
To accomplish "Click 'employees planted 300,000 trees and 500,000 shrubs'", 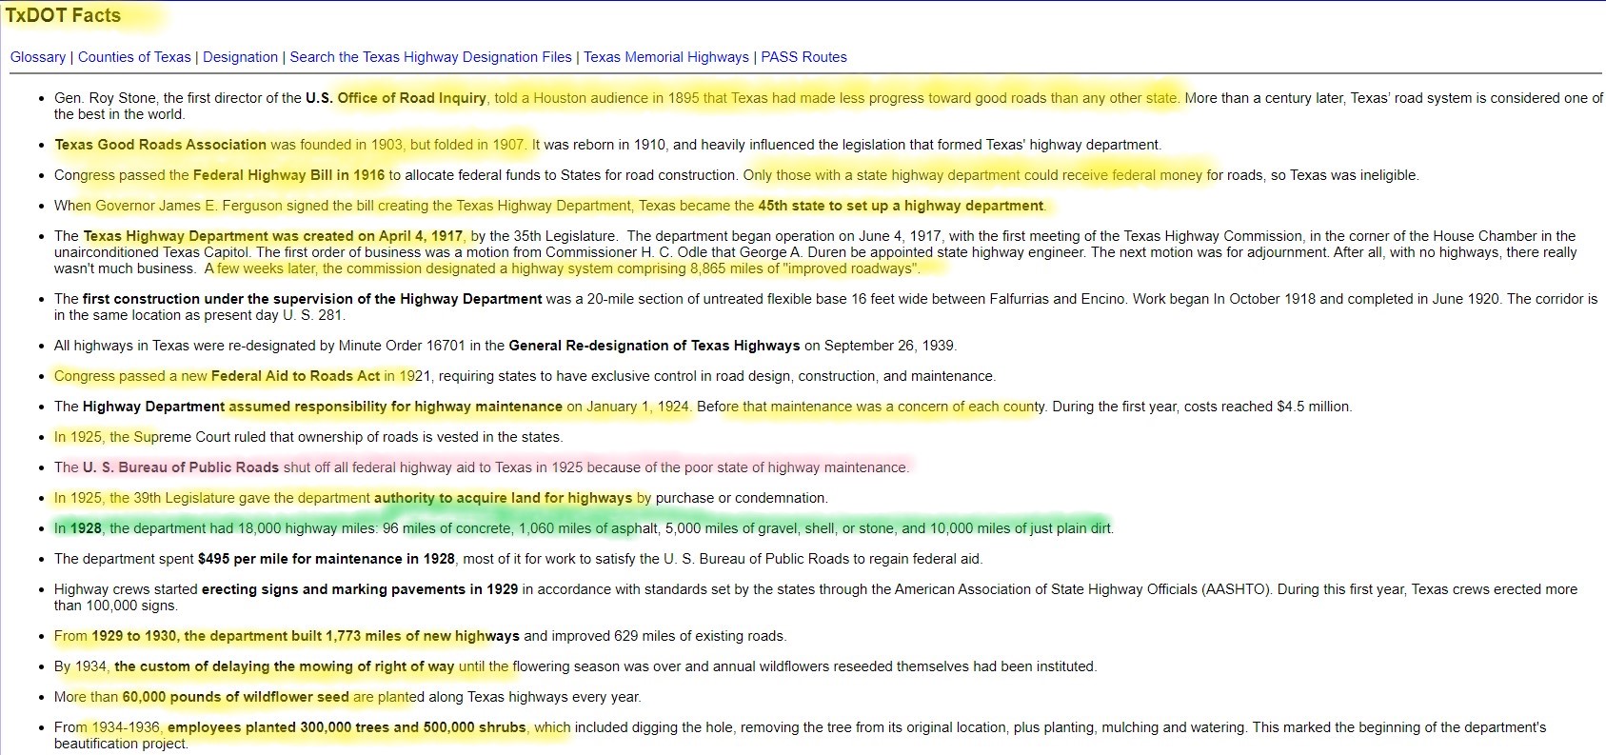I will [x=347, y=727].
